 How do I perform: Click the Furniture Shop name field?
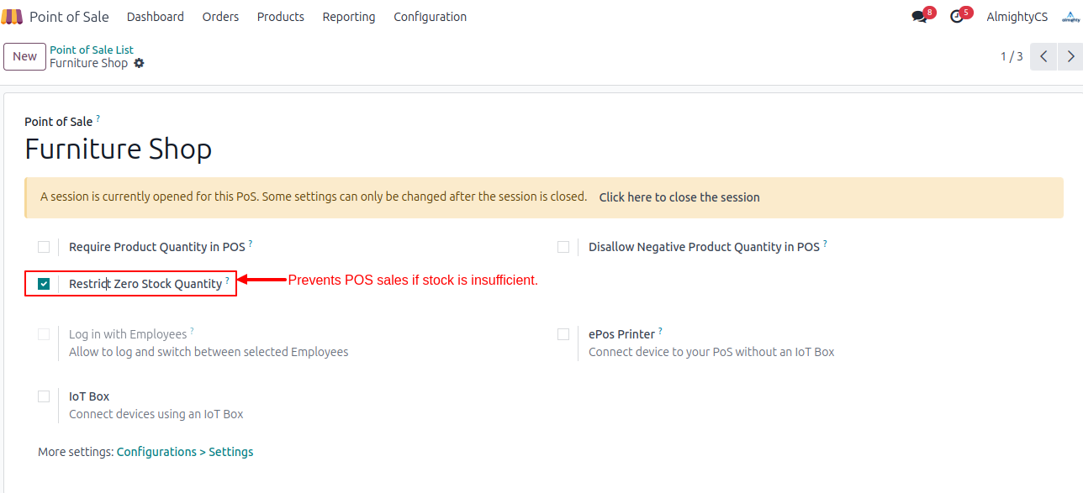tap(119, 149)
